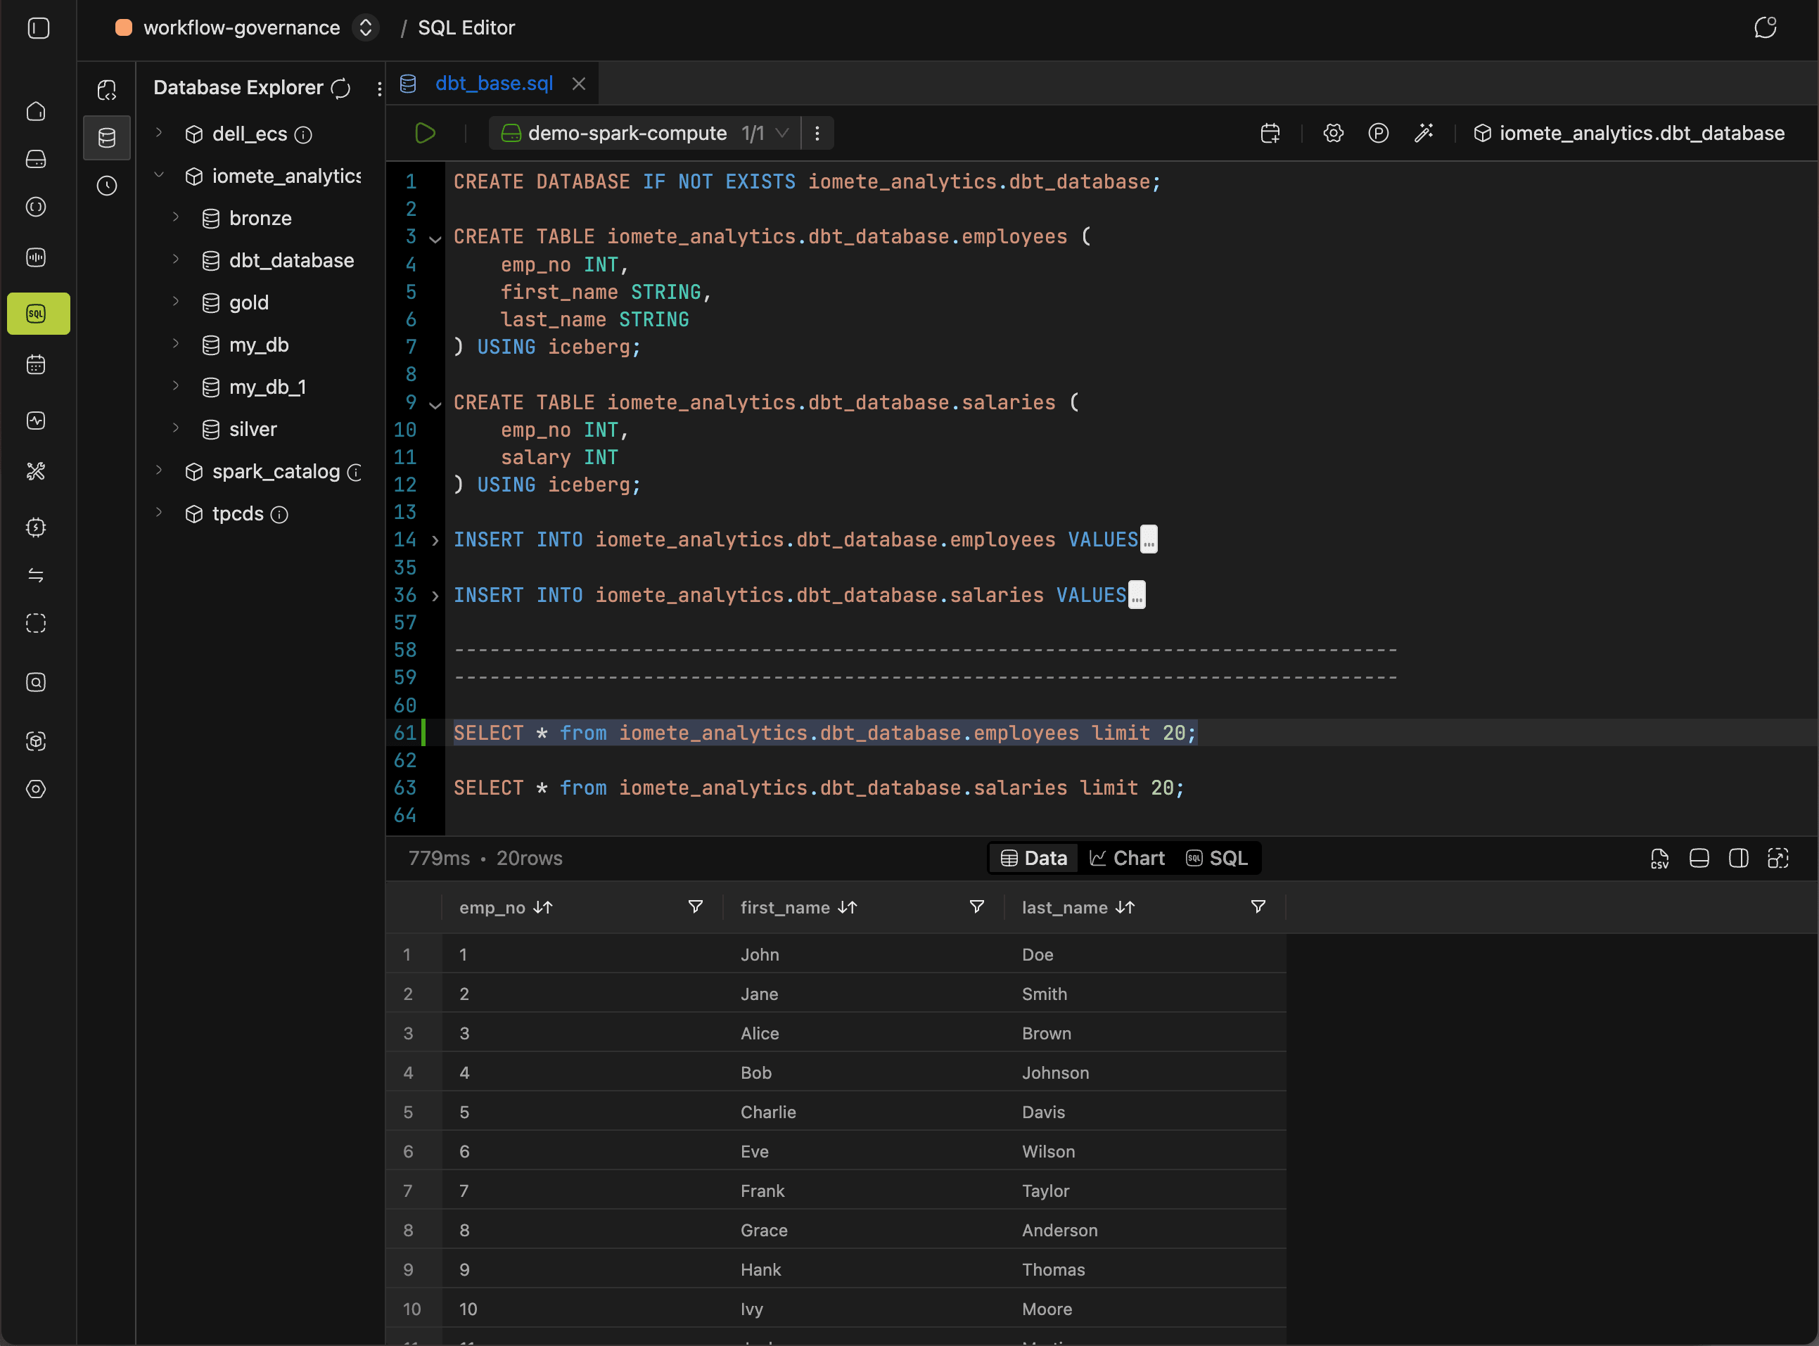Open demo-spark-compute dropdown
Screen dimensions: 1819x1346
(x=781, y=133)
